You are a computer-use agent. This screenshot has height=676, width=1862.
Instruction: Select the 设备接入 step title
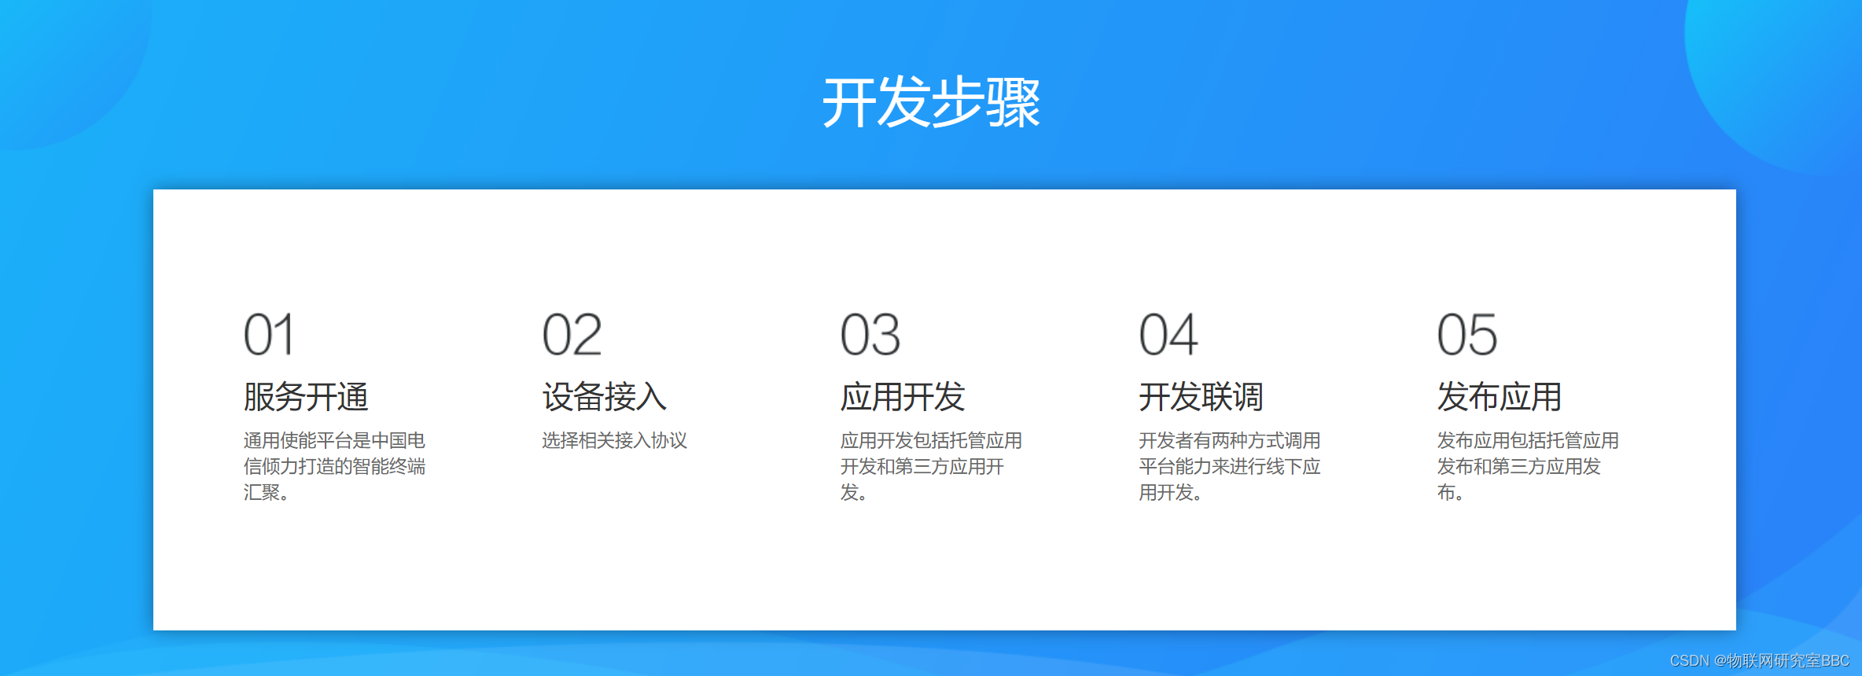tap(604, 396)
